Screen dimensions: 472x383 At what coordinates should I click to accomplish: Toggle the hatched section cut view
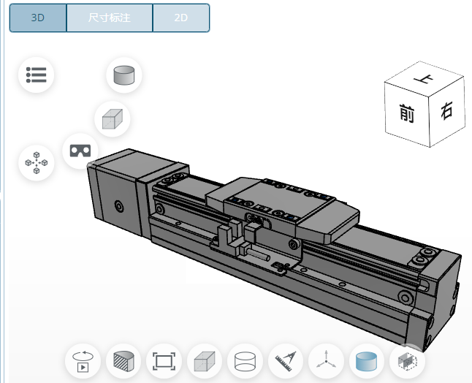coord(123,361)
